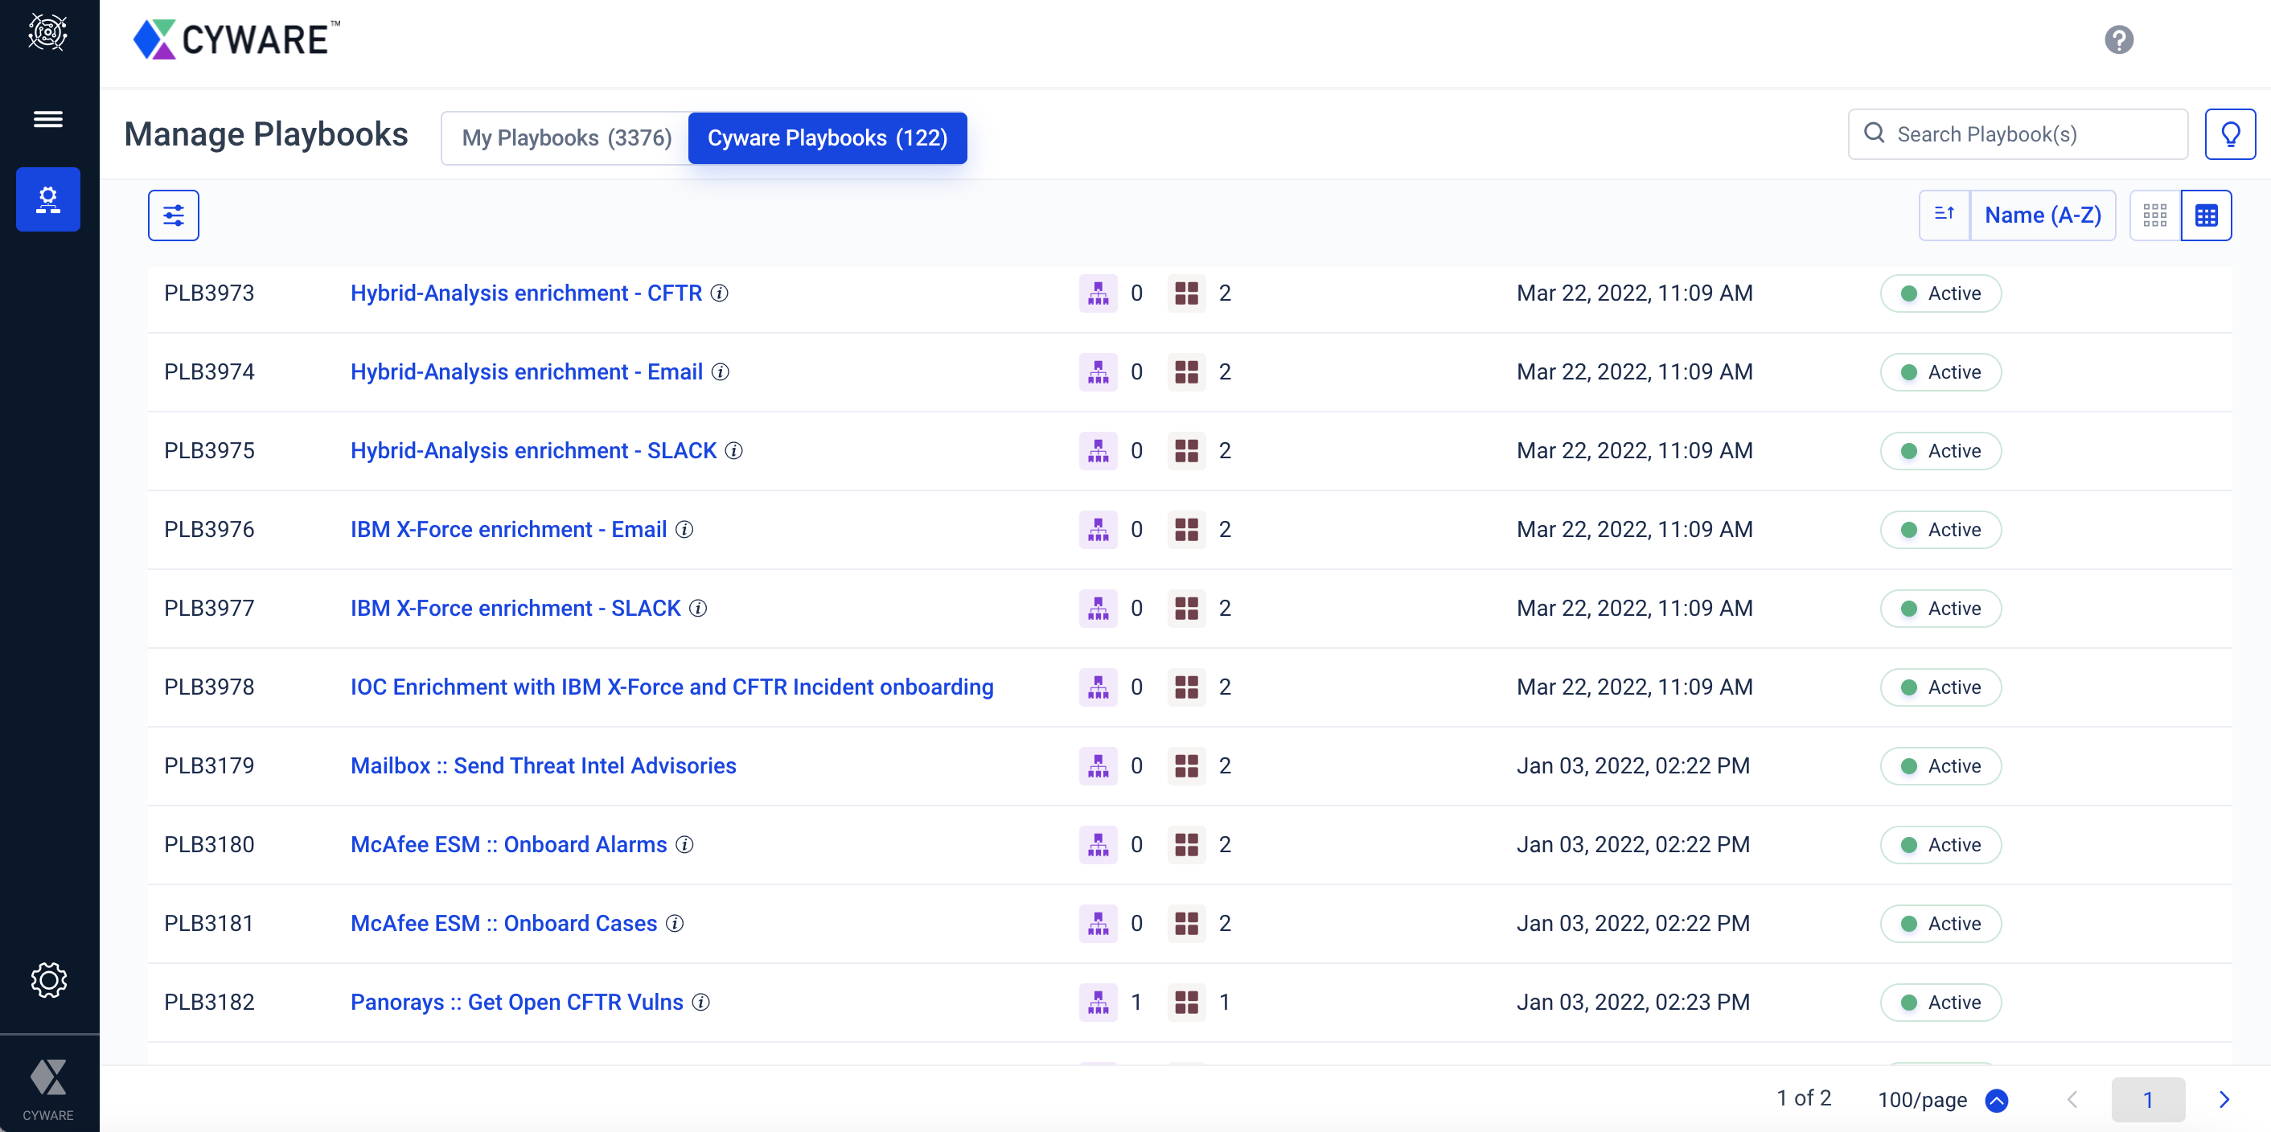This screenshot has height=1132, width=2271.
Task: Switch to table list view
Action: click(2206, 215)
